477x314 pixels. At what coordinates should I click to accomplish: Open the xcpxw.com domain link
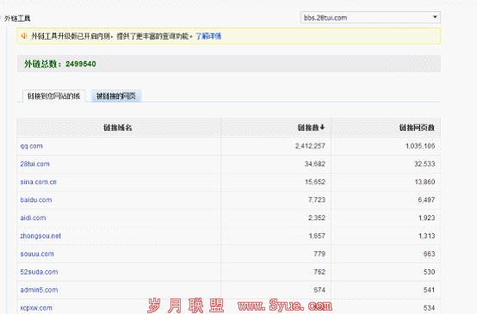[x=36, y=308]
